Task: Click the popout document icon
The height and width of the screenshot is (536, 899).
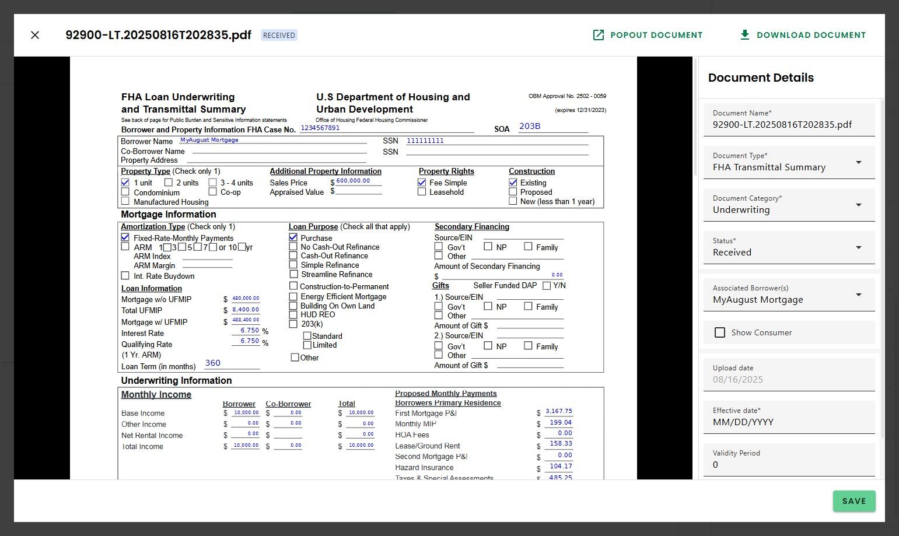Action: (x=598, y=35)
